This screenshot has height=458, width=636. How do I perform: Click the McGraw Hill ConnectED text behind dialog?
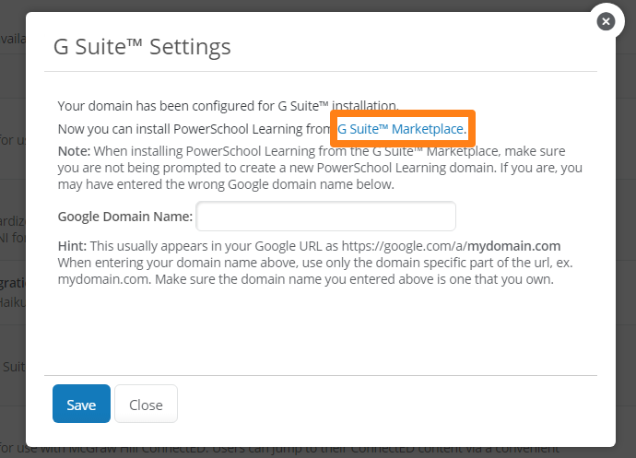[x=277, y=451]
